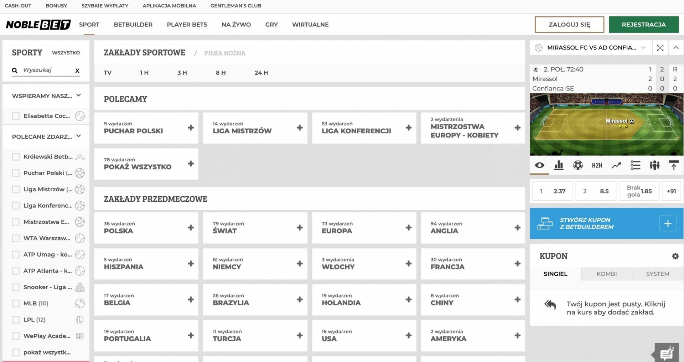Click the reply arrow icon in empty coupon

550,305
